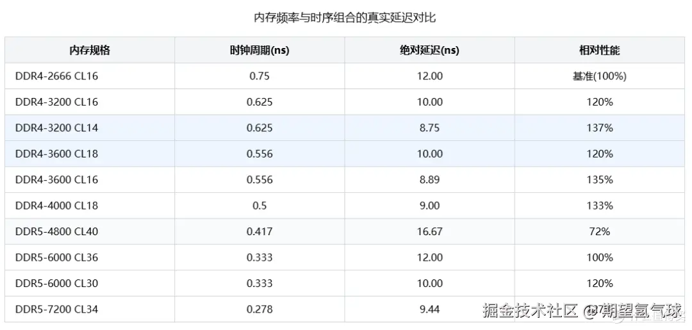The height and width of the screenshot is (330, 692).
Task: Select the DDR5-4800 CL40 cell
Action: (x=56, y=232)
